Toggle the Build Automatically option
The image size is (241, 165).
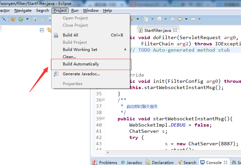(x=81, y=64)
